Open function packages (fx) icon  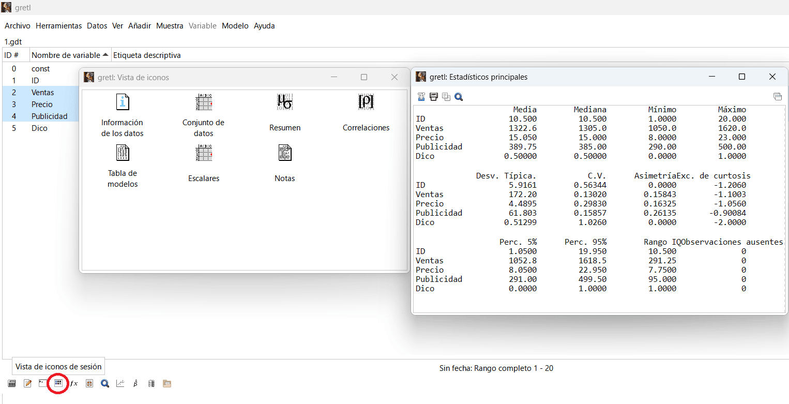click(74, 383)
